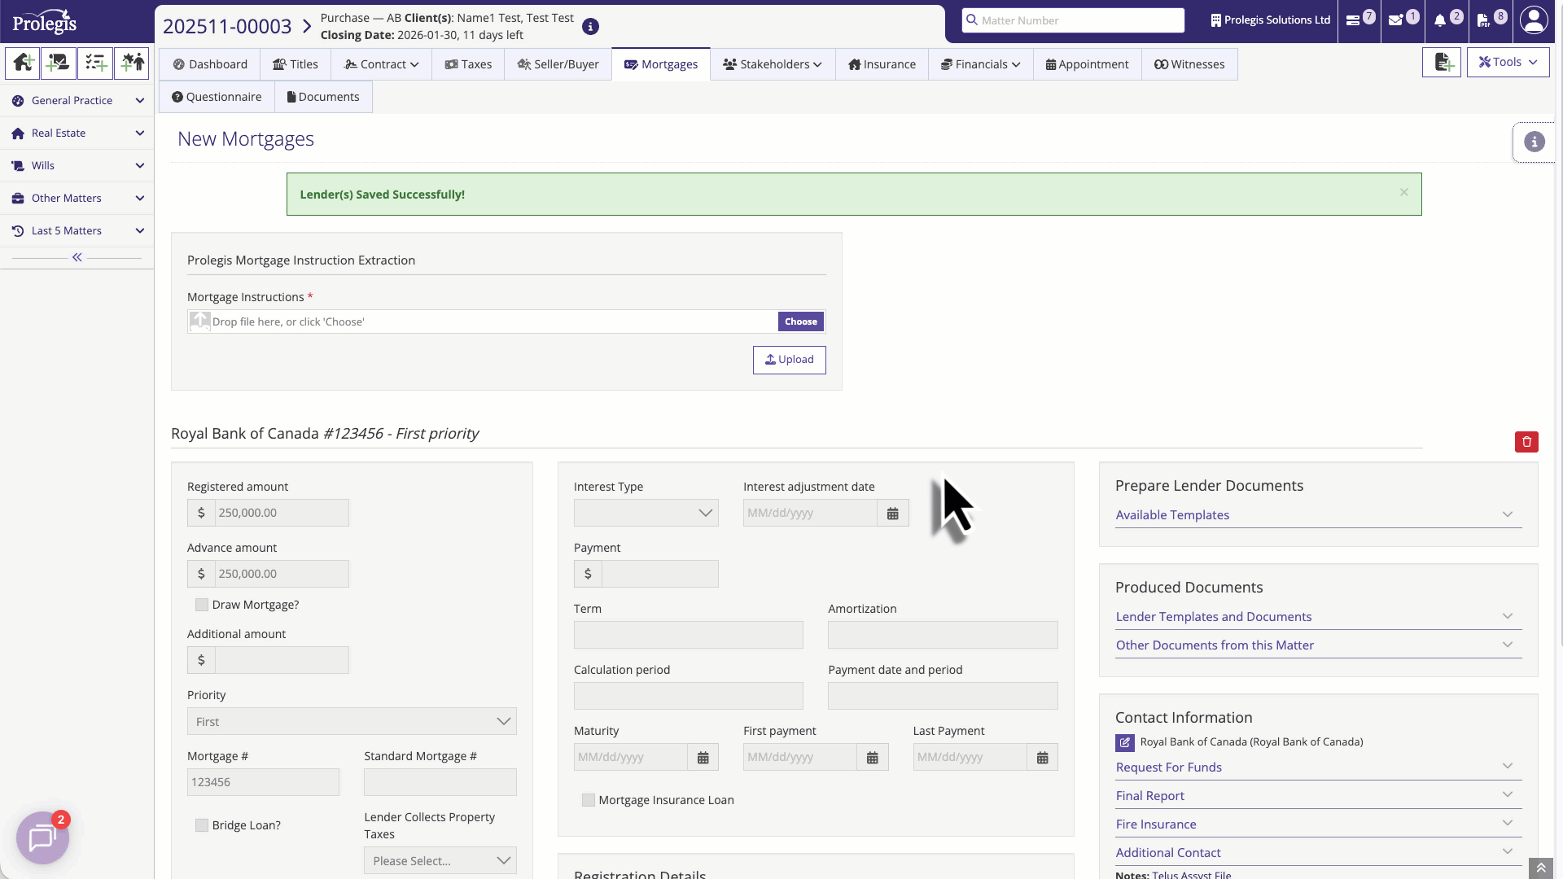The width and height of the screenshot is (1563, 879).
Task: Open the Priority dropdown showing First
Action: [352, 722]
